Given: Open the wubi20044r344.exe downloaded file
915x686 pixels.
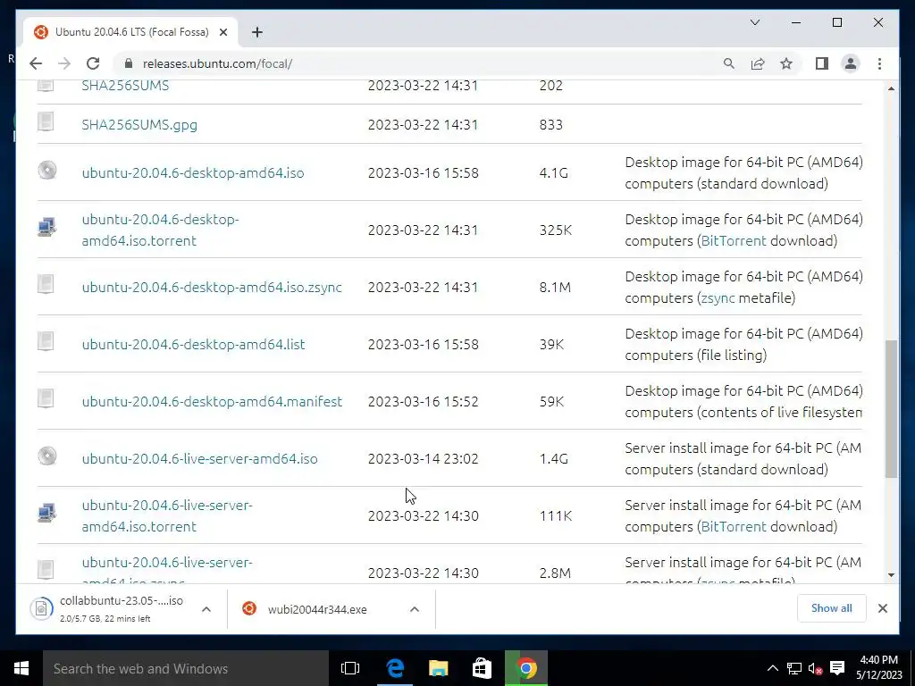Looking at the screenshot, I should click(x=317, y=609).
